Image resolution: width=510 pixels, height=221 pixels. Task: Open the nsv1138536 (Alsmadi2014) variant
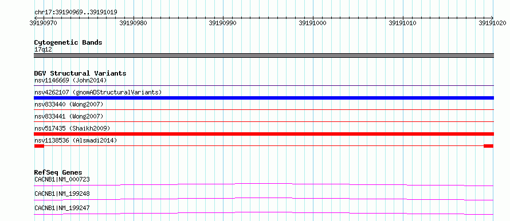pos(76,140)
